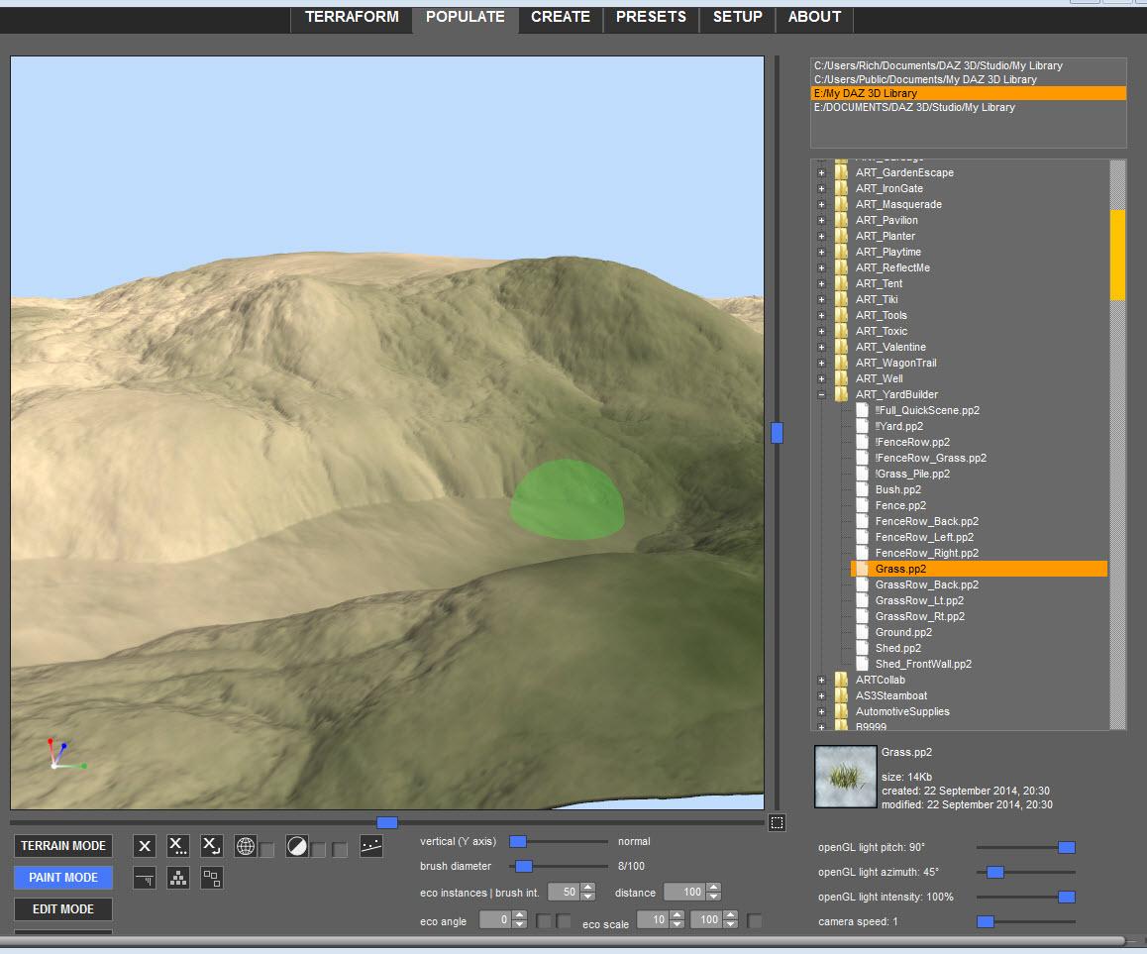
Task: Select FenceRow_Left.pp2 in the tree
Action: point(924,537)
